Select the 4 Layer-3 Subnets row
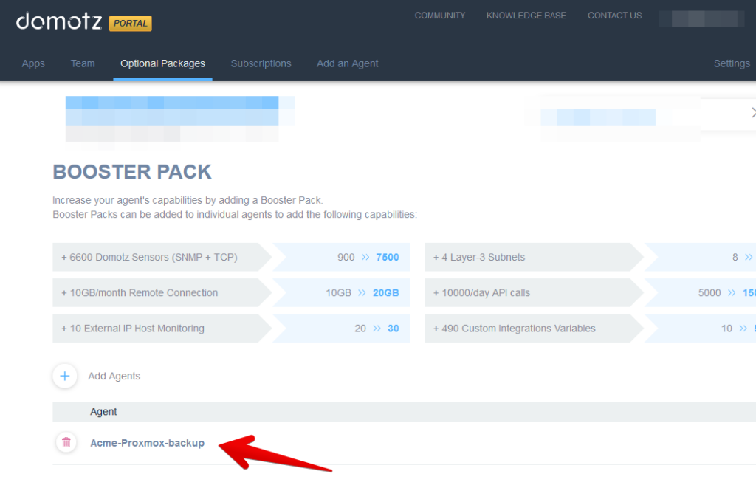 point(590,257)
